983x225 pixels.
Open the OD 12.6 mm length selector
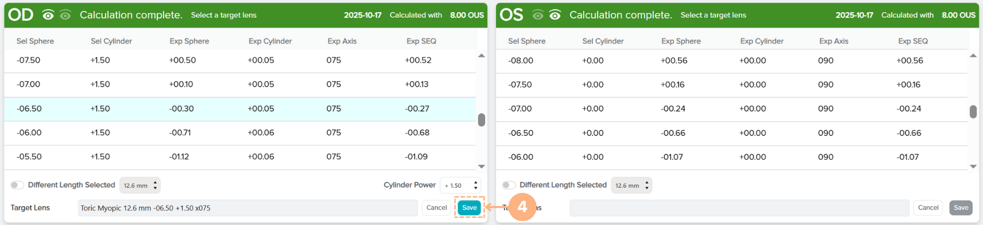pyautogui.click(x=140, y=185)
